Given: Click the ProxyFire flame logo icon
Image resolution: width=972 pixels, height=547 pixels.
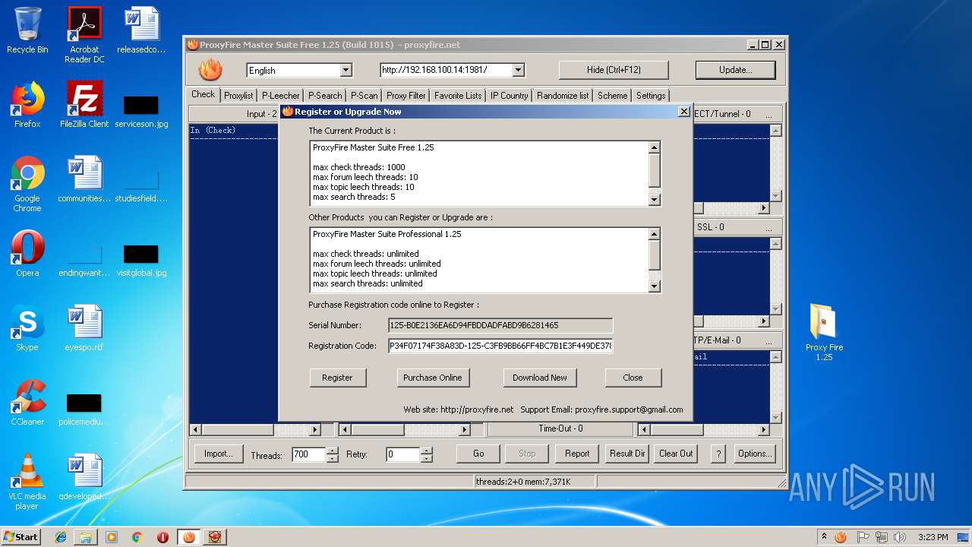Looking at the screenshot, I should coord(210,70).
